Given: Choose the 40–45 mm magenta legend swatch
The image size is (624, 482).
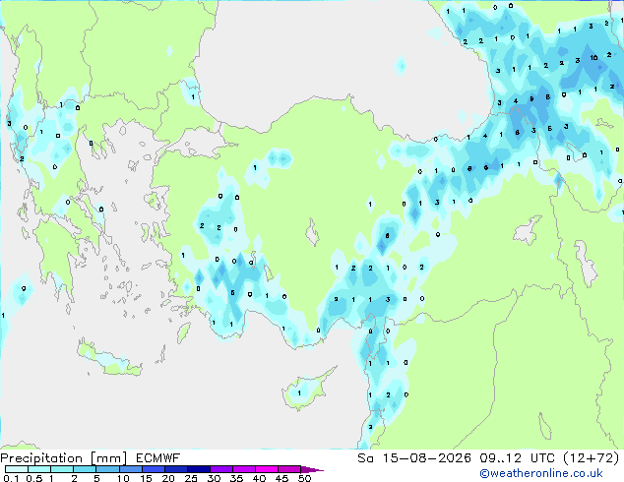Looking at the screenshot, I should 267,469.
